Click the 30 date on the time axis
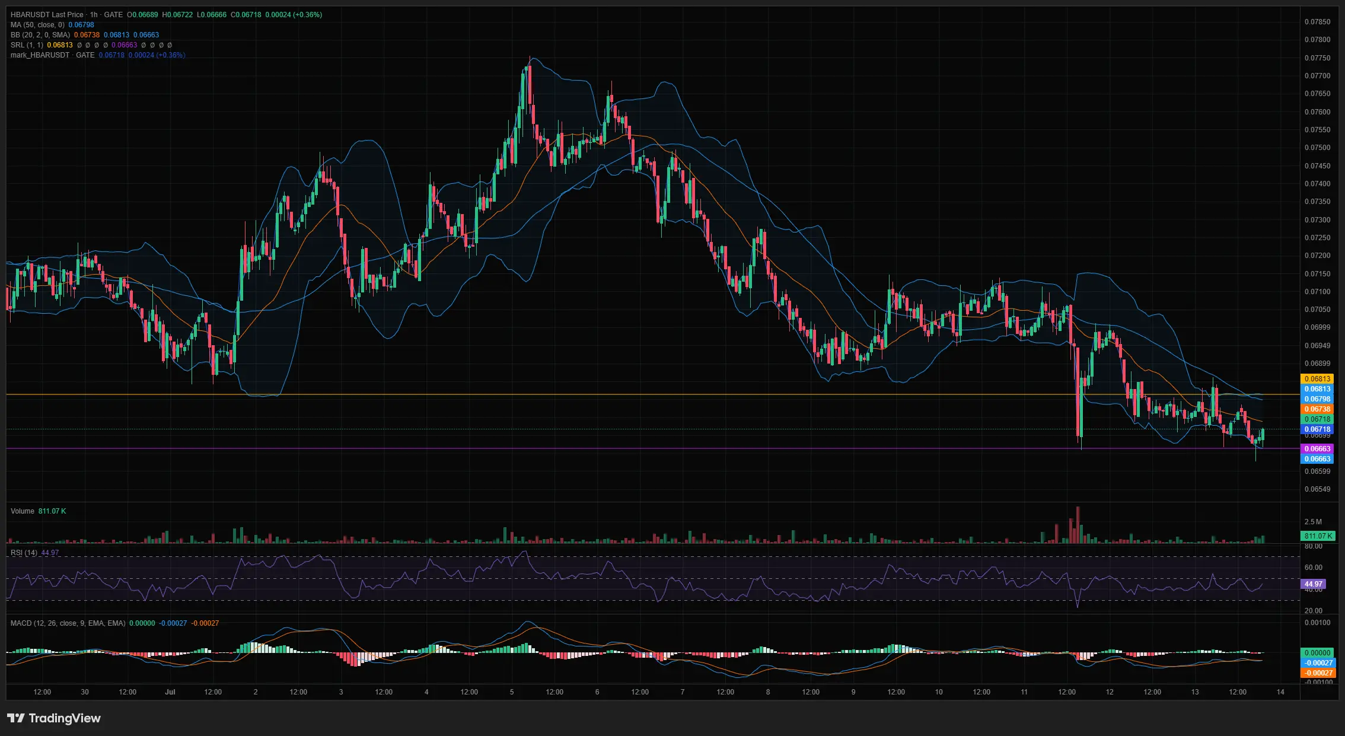 [85, 692]
